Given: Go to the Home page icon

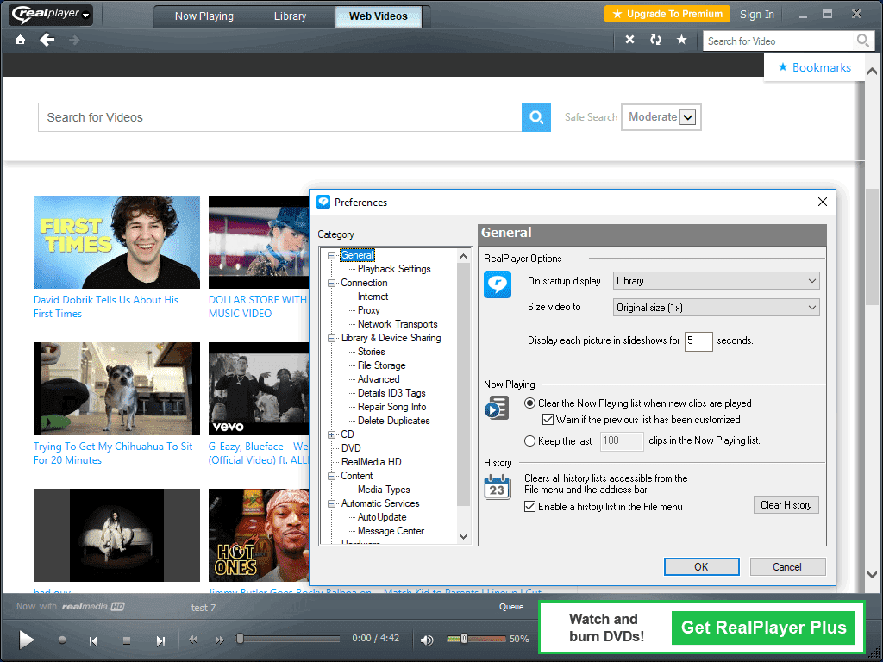Looking at the screenshot, I should pyautogui.click(x=21, y=40).
